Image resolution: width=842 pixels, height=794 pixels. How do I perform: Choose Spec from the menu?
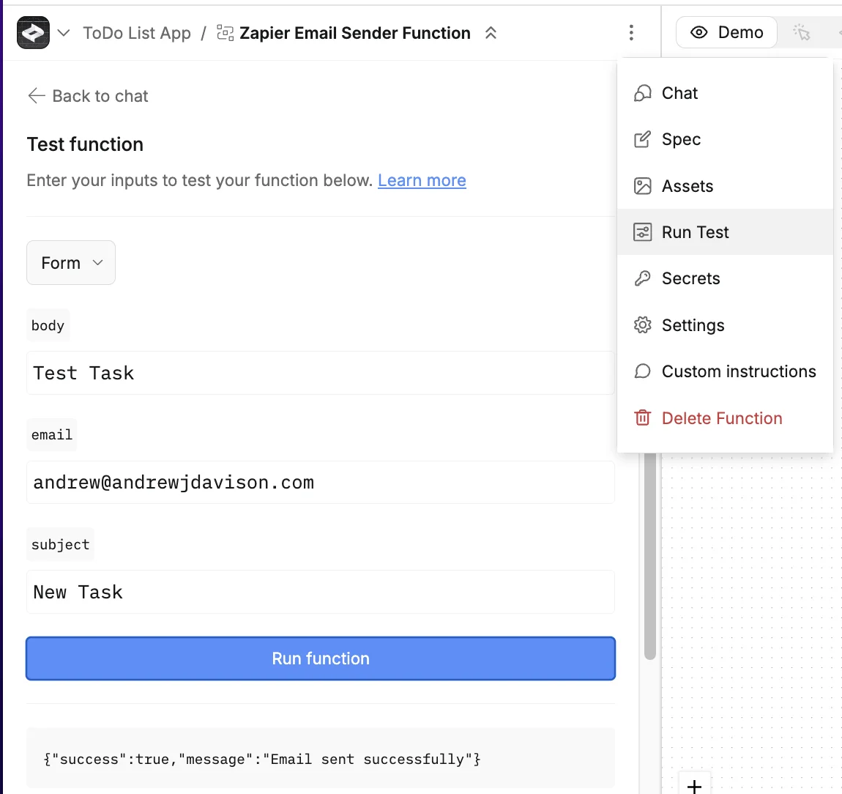click(725, 139)
